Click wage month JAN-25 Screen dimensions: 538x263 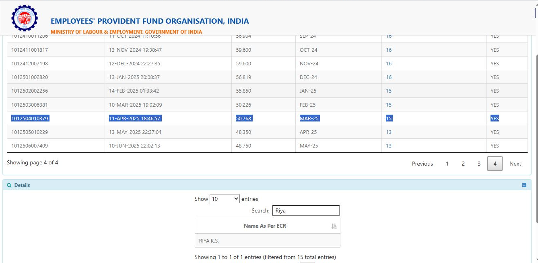tap(308, 91)
